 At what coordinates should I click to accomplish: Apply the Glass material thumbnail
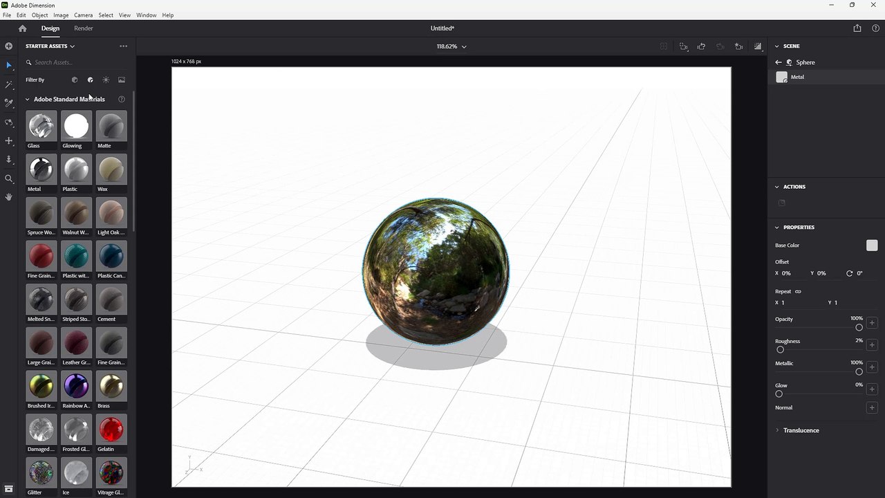(41, 126)
